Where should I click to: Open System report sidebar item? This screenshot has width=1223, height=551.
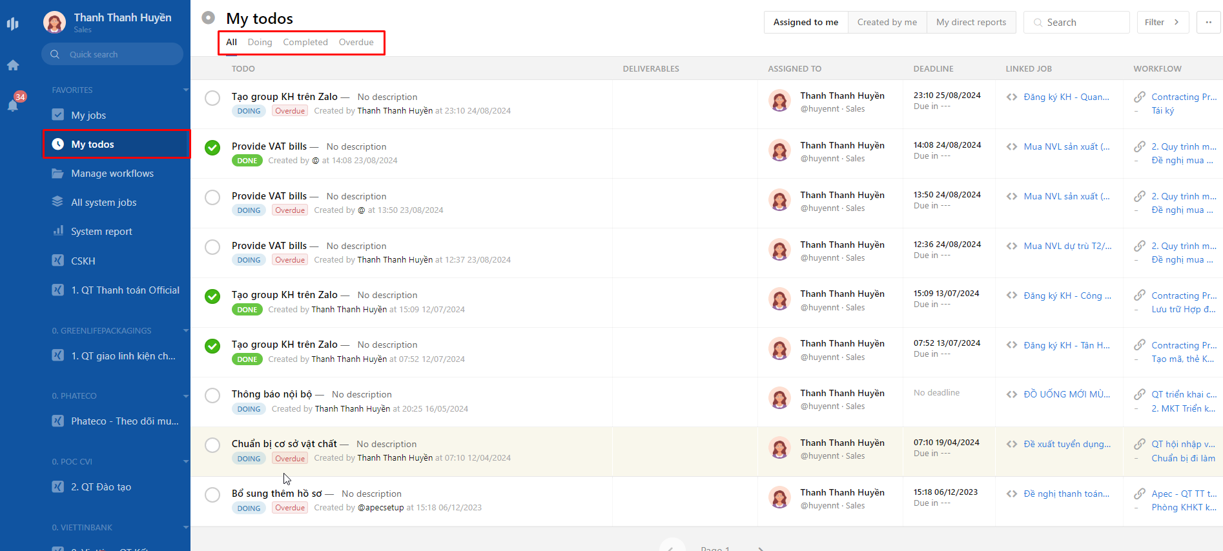point(101,231)
